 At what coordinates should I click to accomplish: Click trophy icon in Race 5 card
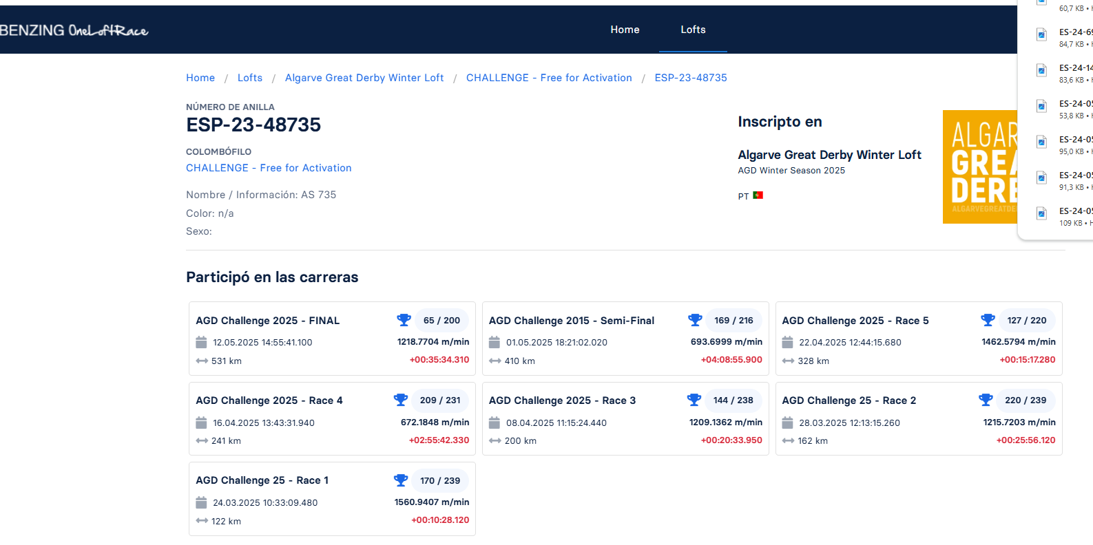[x=988, y=320]
